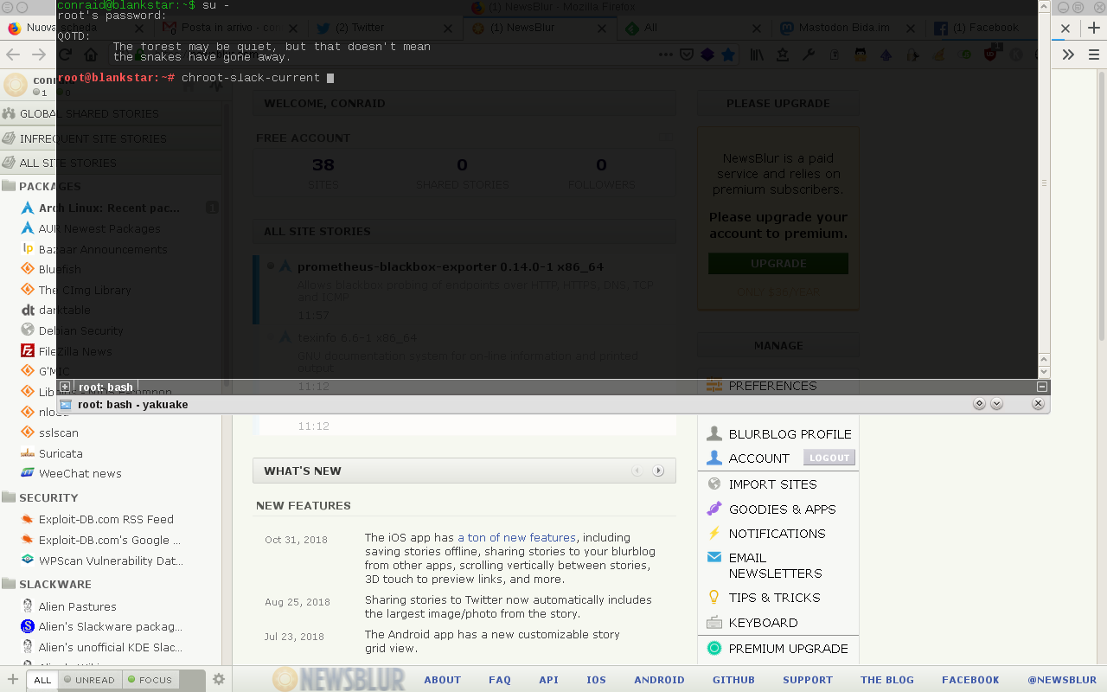
Task: Go to the Firefox home page via the house icon
Action: pos(91,54)
